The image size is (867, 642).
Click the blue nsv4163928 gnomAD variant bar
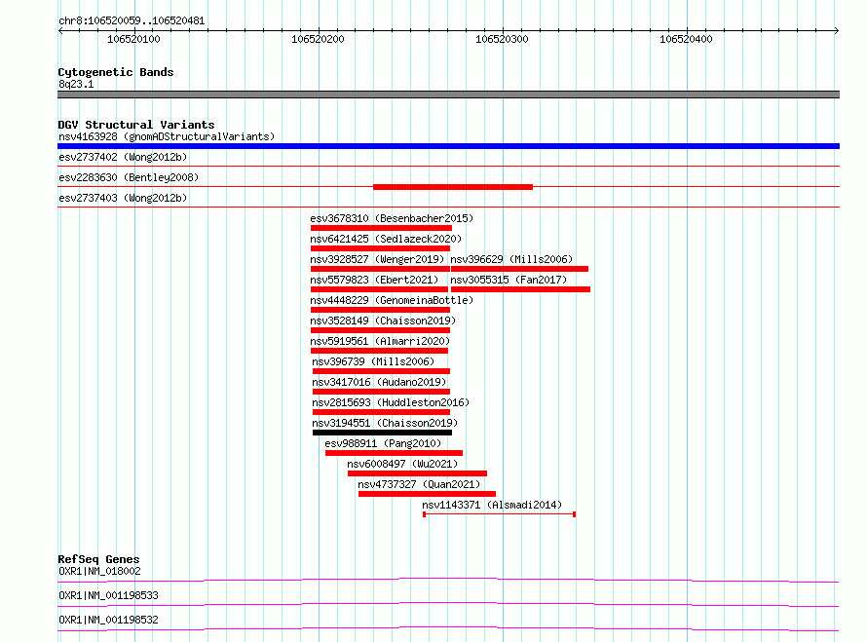448,146
